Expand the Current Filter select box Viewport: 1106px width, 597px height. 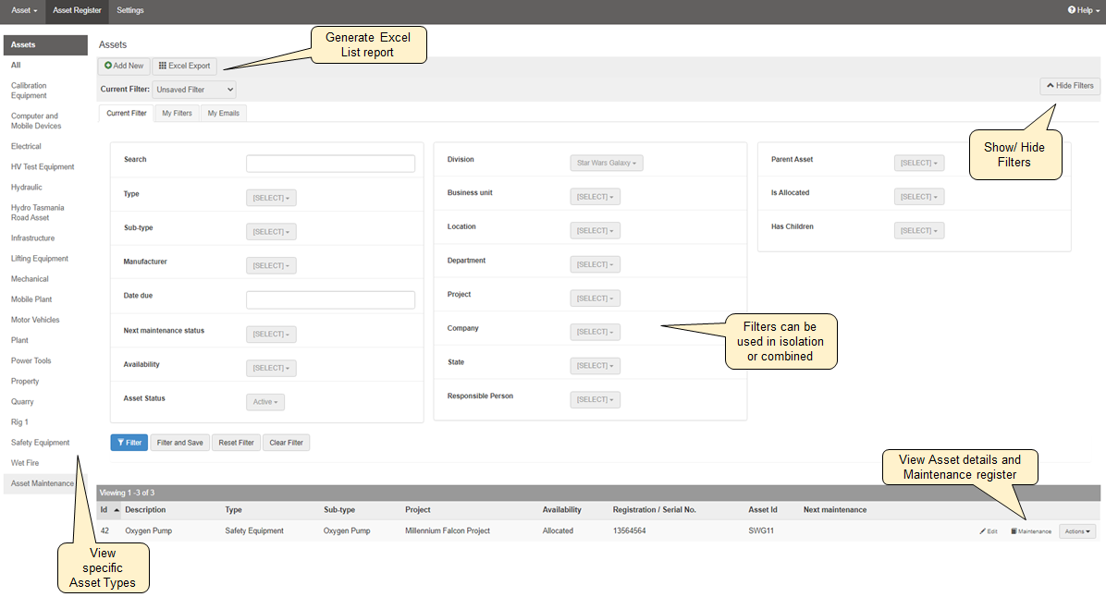pos(194,90)
